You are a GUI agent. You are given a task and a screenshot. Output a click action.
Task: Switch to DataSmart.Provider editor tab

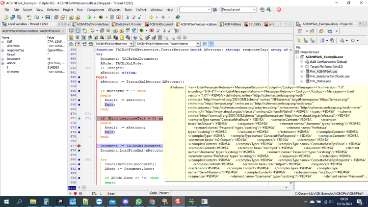click(127, 24)
